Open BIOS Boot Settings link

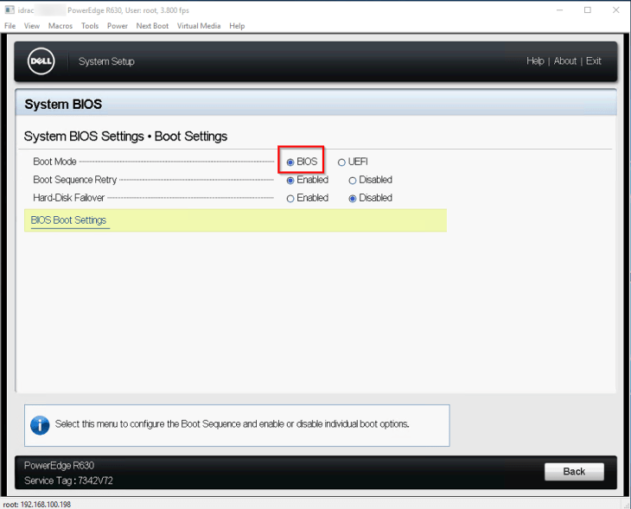point(68,220)
